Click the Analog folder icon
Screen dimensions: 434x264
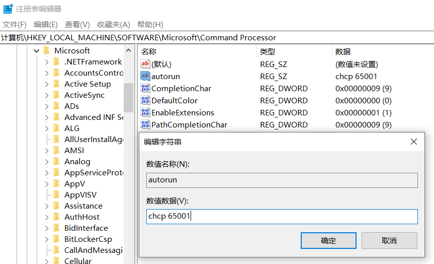tap(56, 161)
